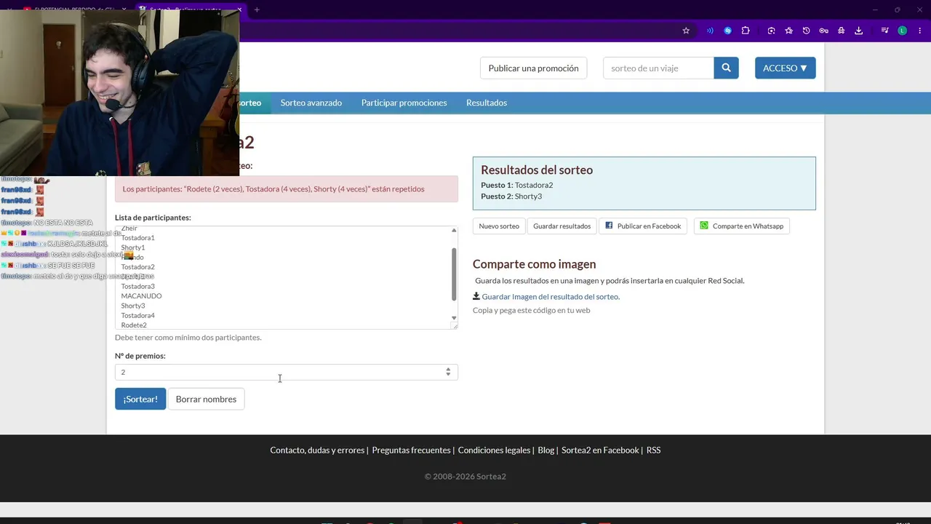Open a new browser tab

(257, 9)
